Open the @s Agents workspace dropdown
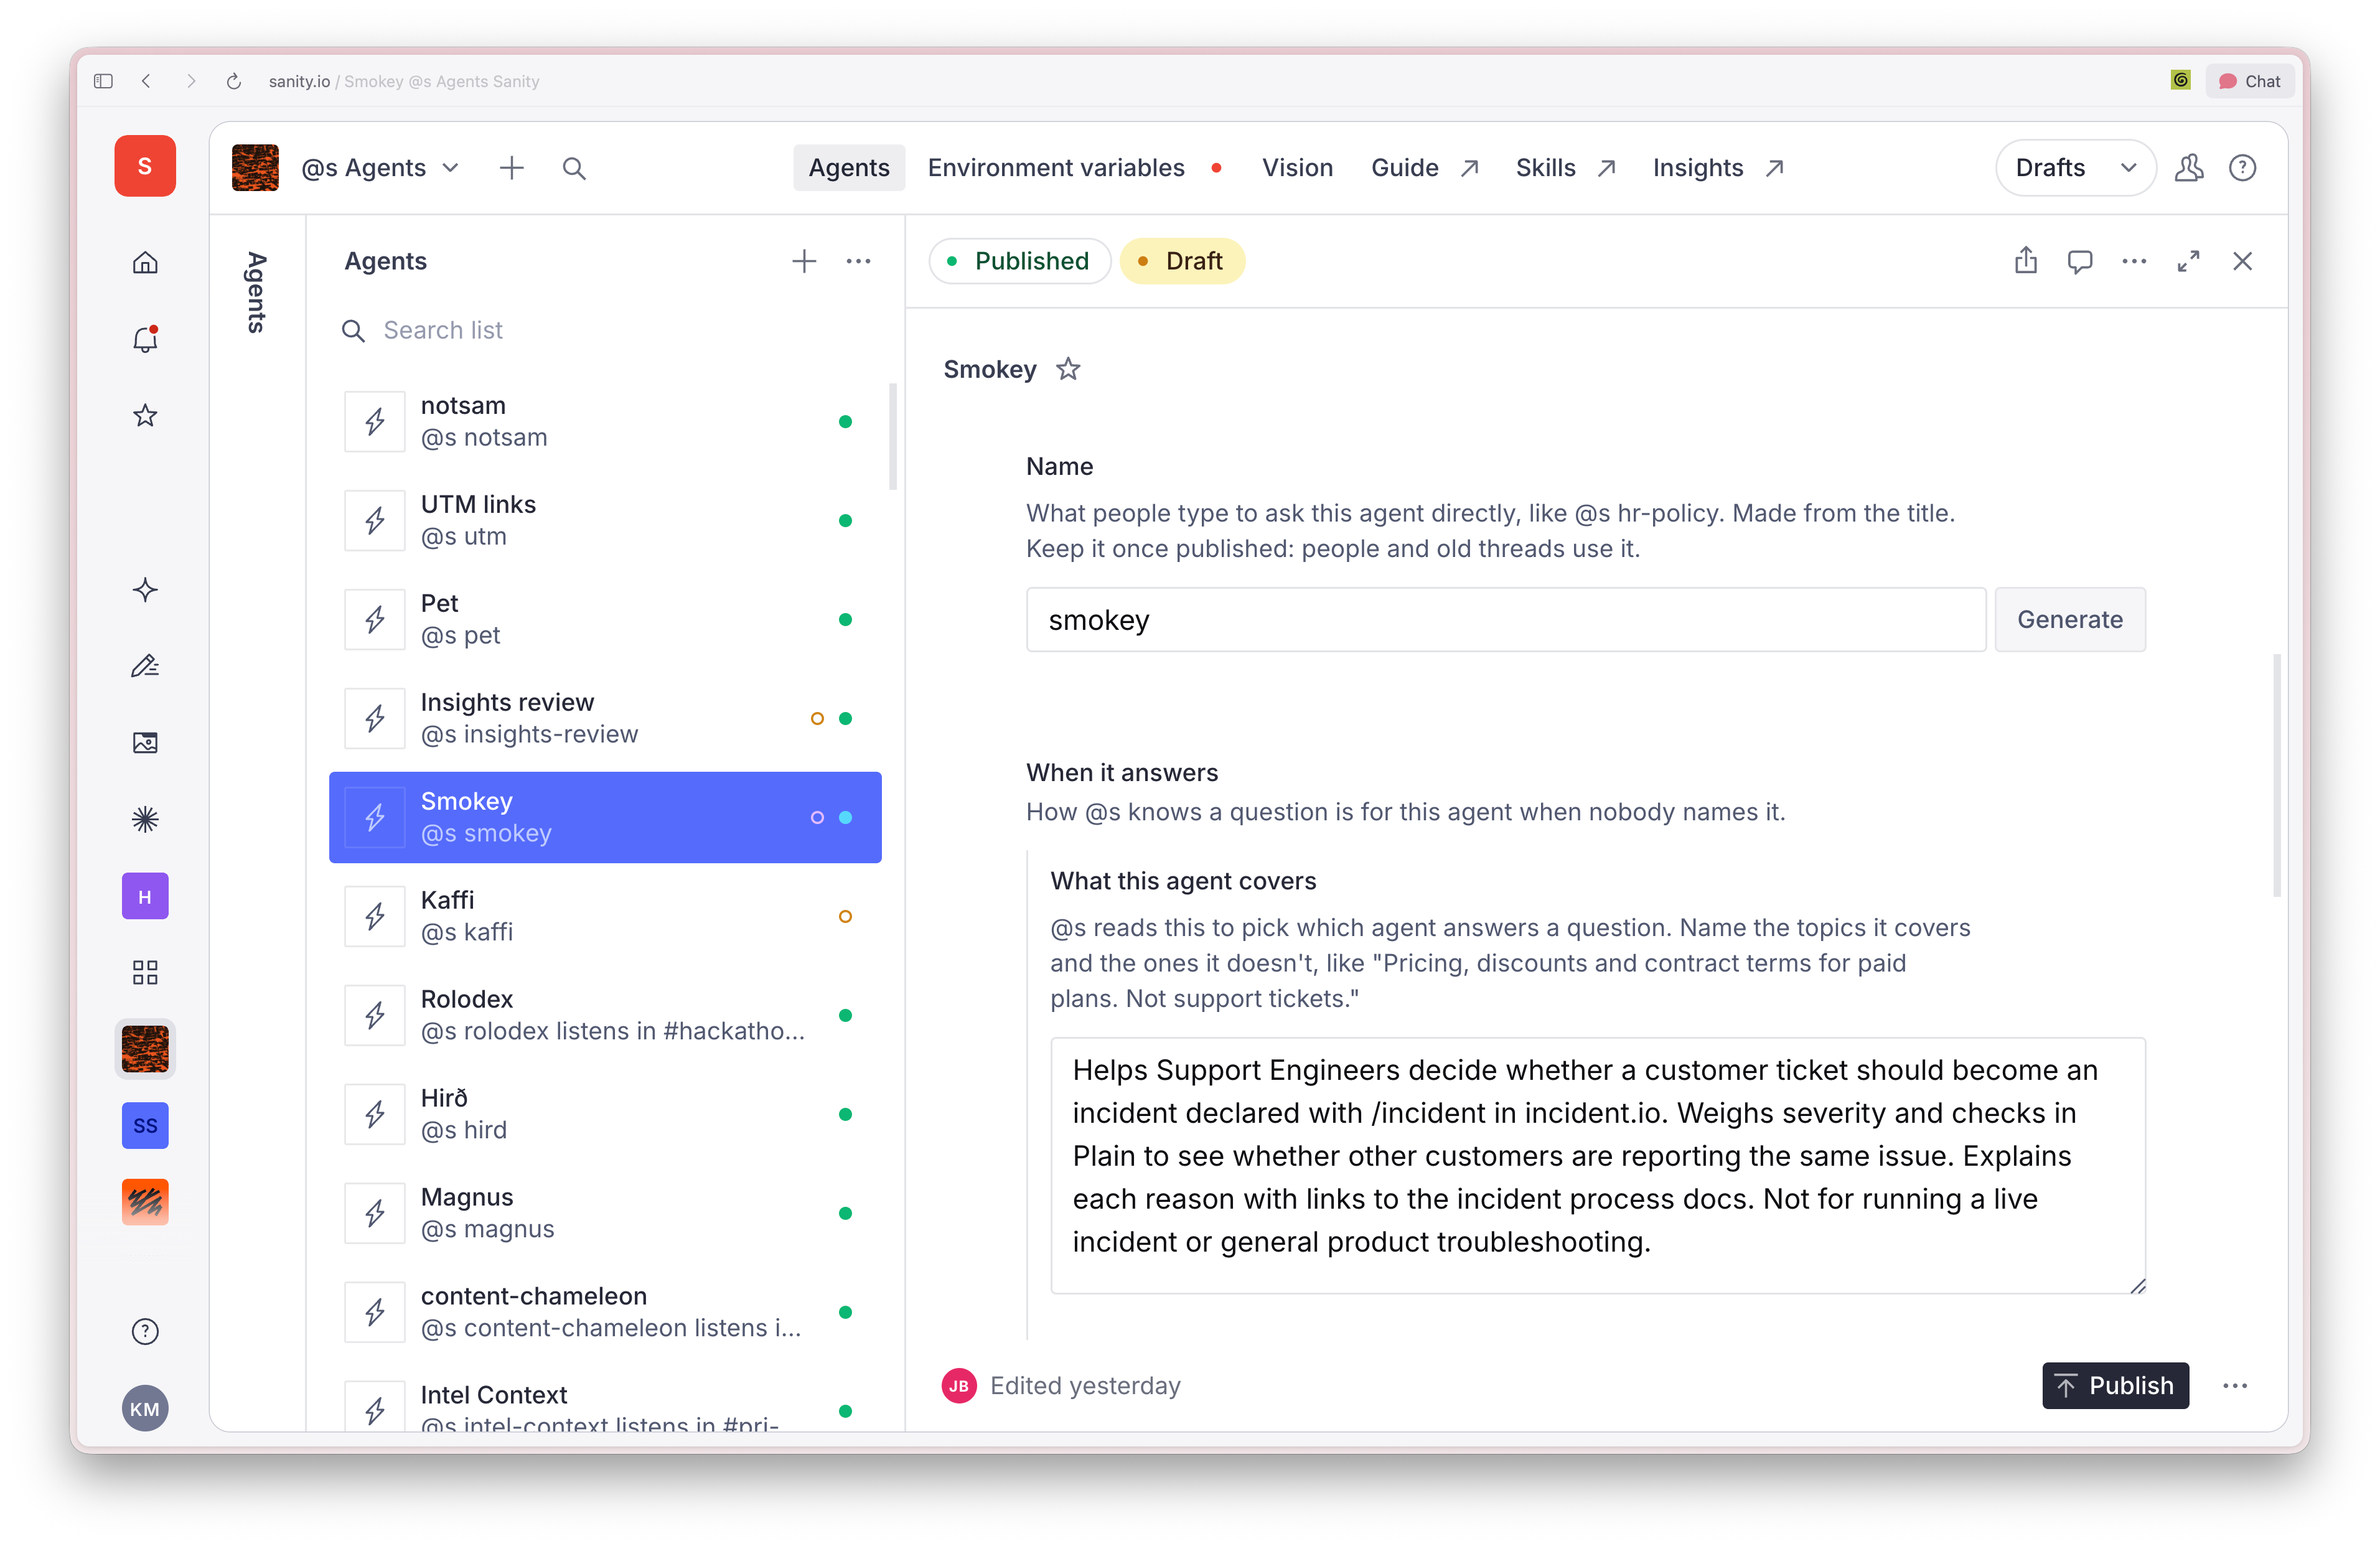Viewport: 2380px width, 1546px height. [380, 168]
